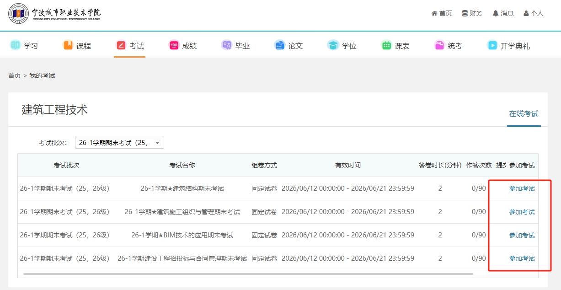Click the green 课表 calendar icon
The width and height of the screenshot is (561, 290).
click(386, 45)
